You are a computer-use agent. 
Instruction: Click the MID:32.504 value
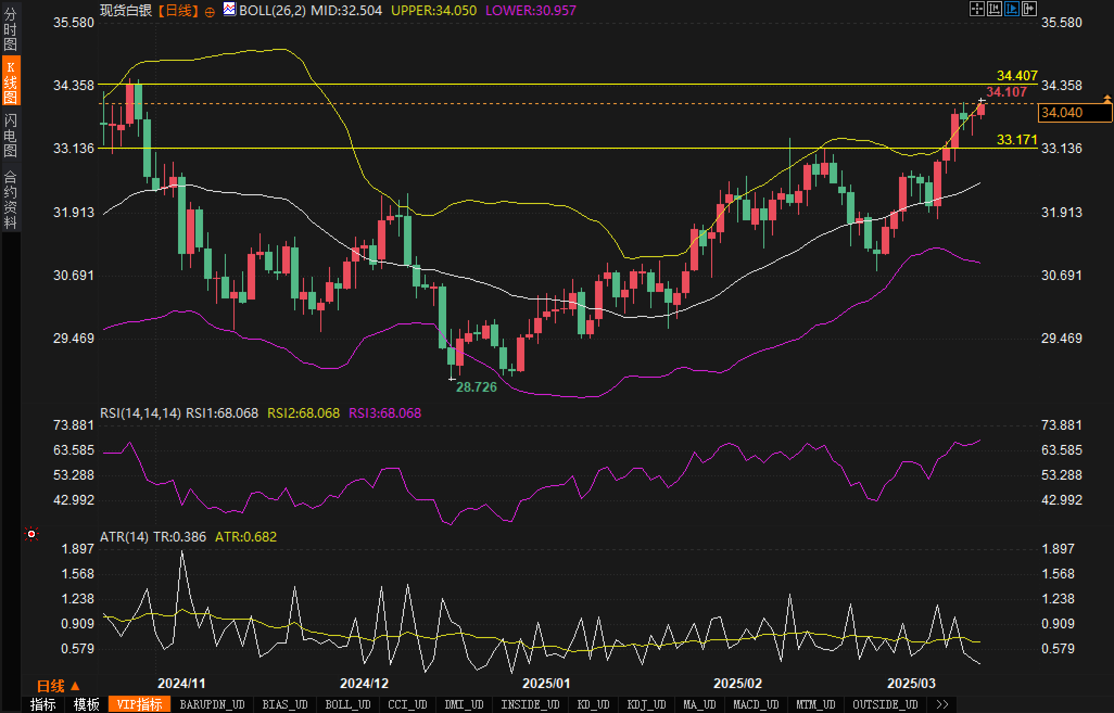click(346, 10)
